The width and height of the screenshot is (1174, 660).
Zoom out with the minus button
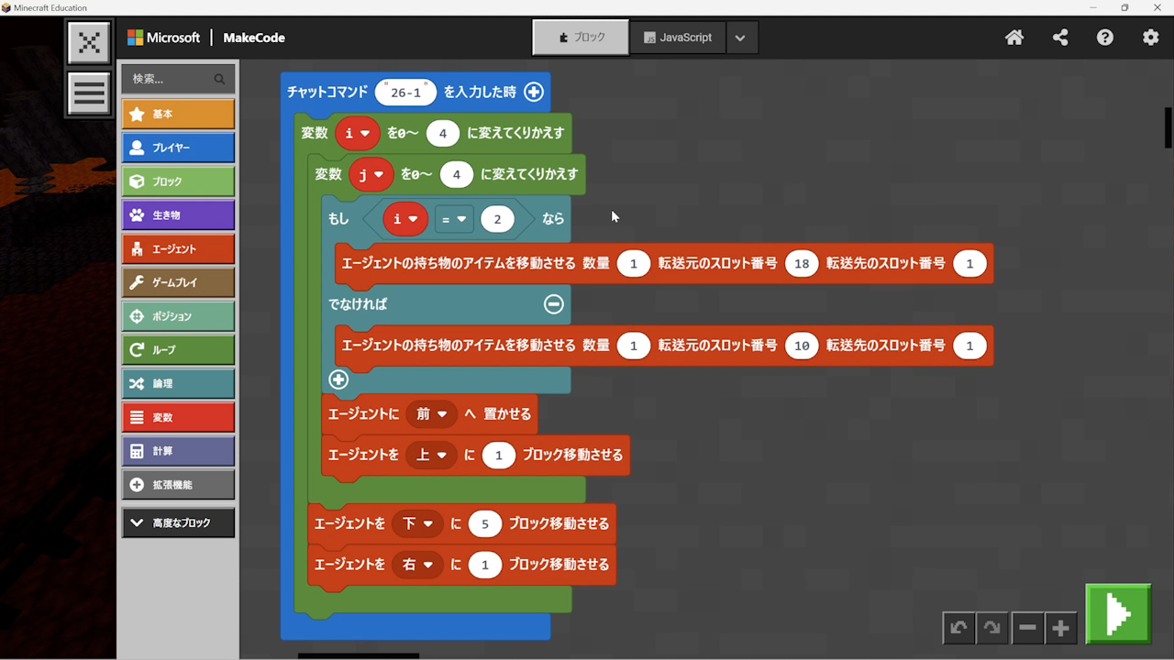pyautogui.click(x=1027, y=628)
